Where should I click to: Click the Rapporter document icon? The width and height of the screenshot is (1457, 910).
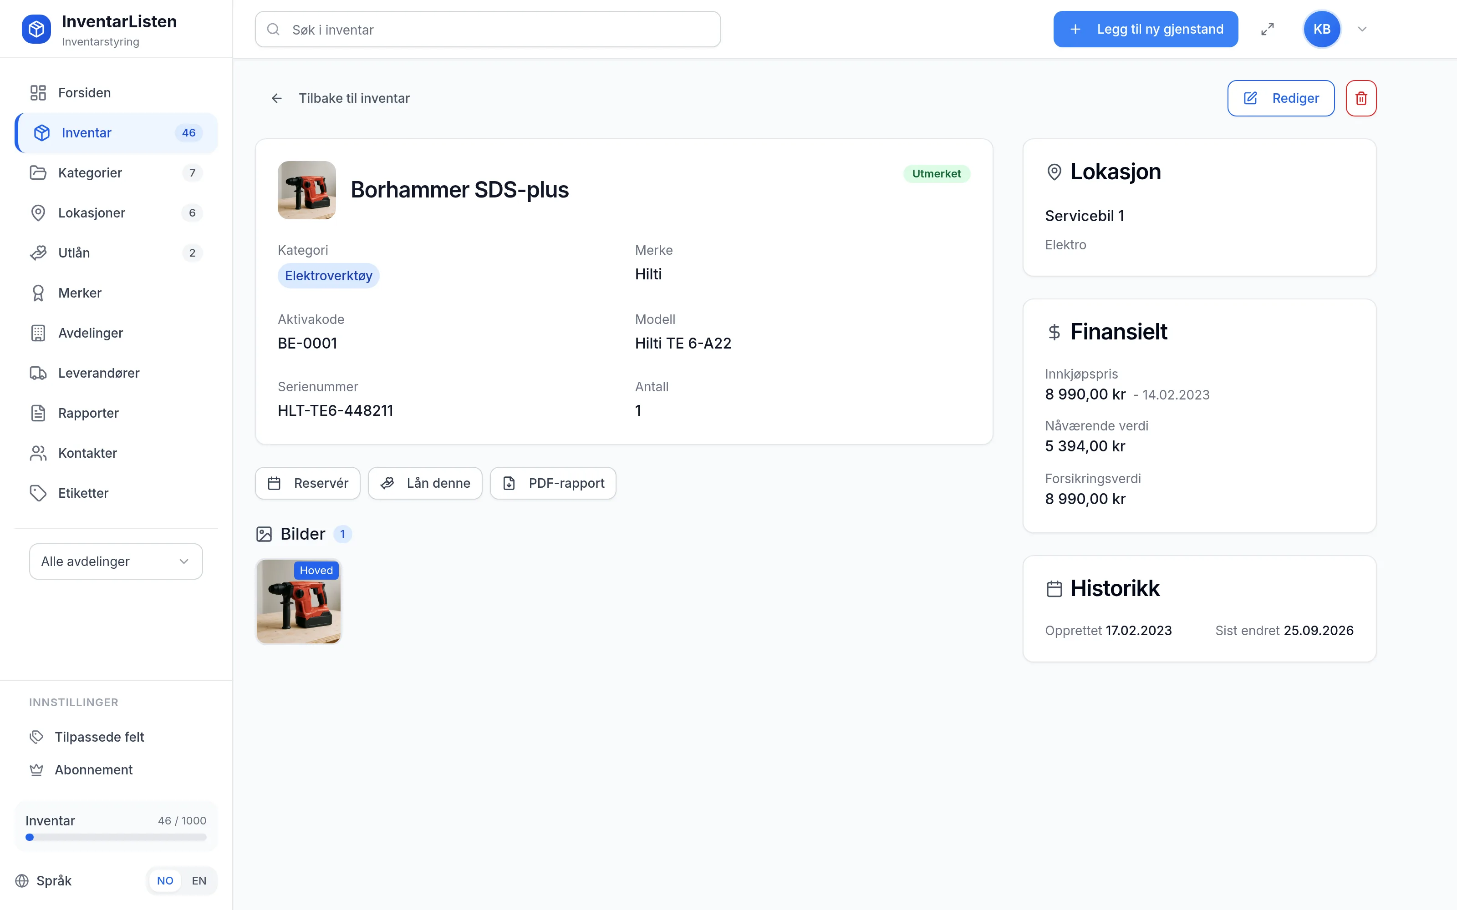pos(38,413)
